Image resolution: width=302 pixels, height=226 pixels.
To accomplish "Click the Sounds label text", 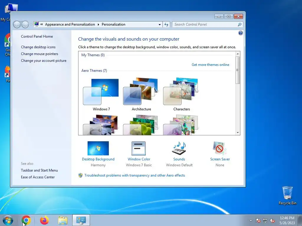I will pyautogui.click(x=179, y=159).
